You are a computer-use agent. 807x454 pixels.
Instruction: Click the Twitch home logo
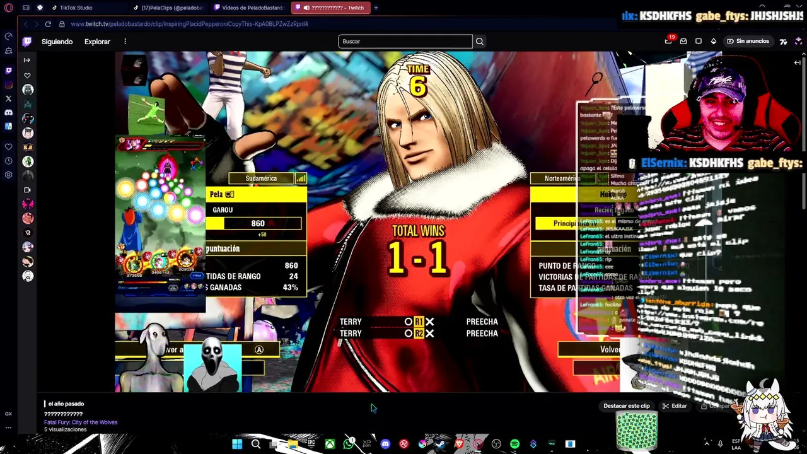[x=26, y=42]
